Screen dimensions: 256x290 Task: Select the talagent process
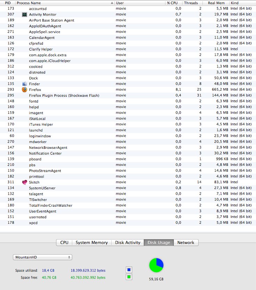[x=128, y=194]
